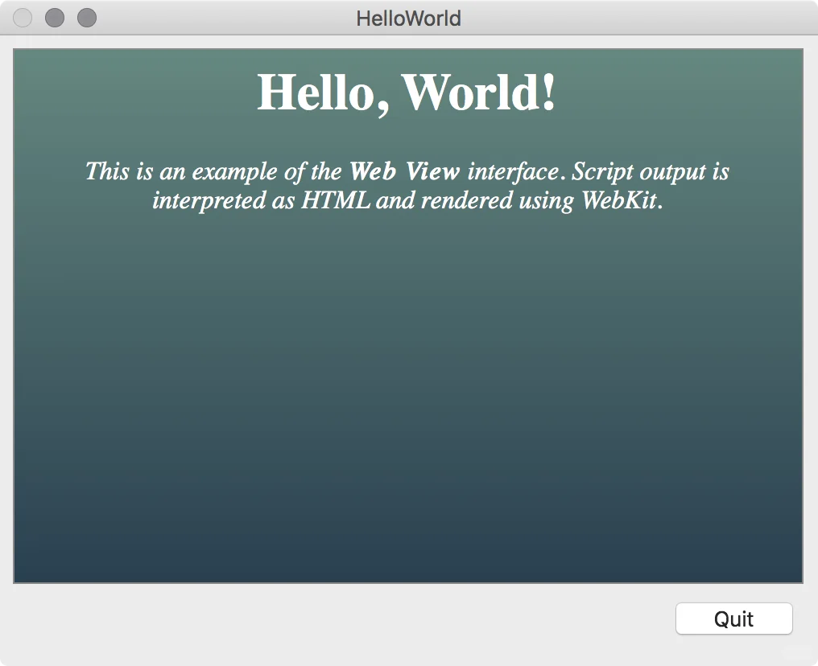Close the HelloWorld window

coord(23,18)
